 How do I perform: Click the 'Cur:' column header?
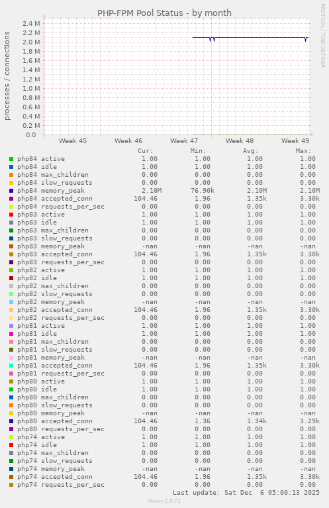[x=146, y=151]
